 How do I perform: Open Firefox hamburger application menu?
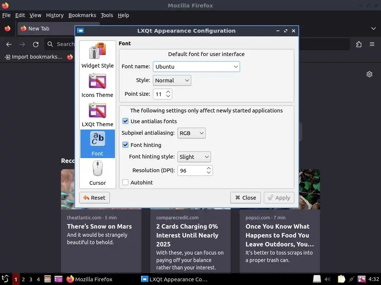click(372, 45)
